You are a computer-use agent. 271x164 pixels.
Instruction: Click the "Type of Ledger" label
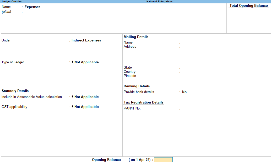13,62
